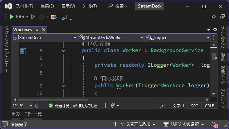This screenshot has height=129, width=229.
Task: Open the code cleanup broom icon
Action: [x=113, y=105]
